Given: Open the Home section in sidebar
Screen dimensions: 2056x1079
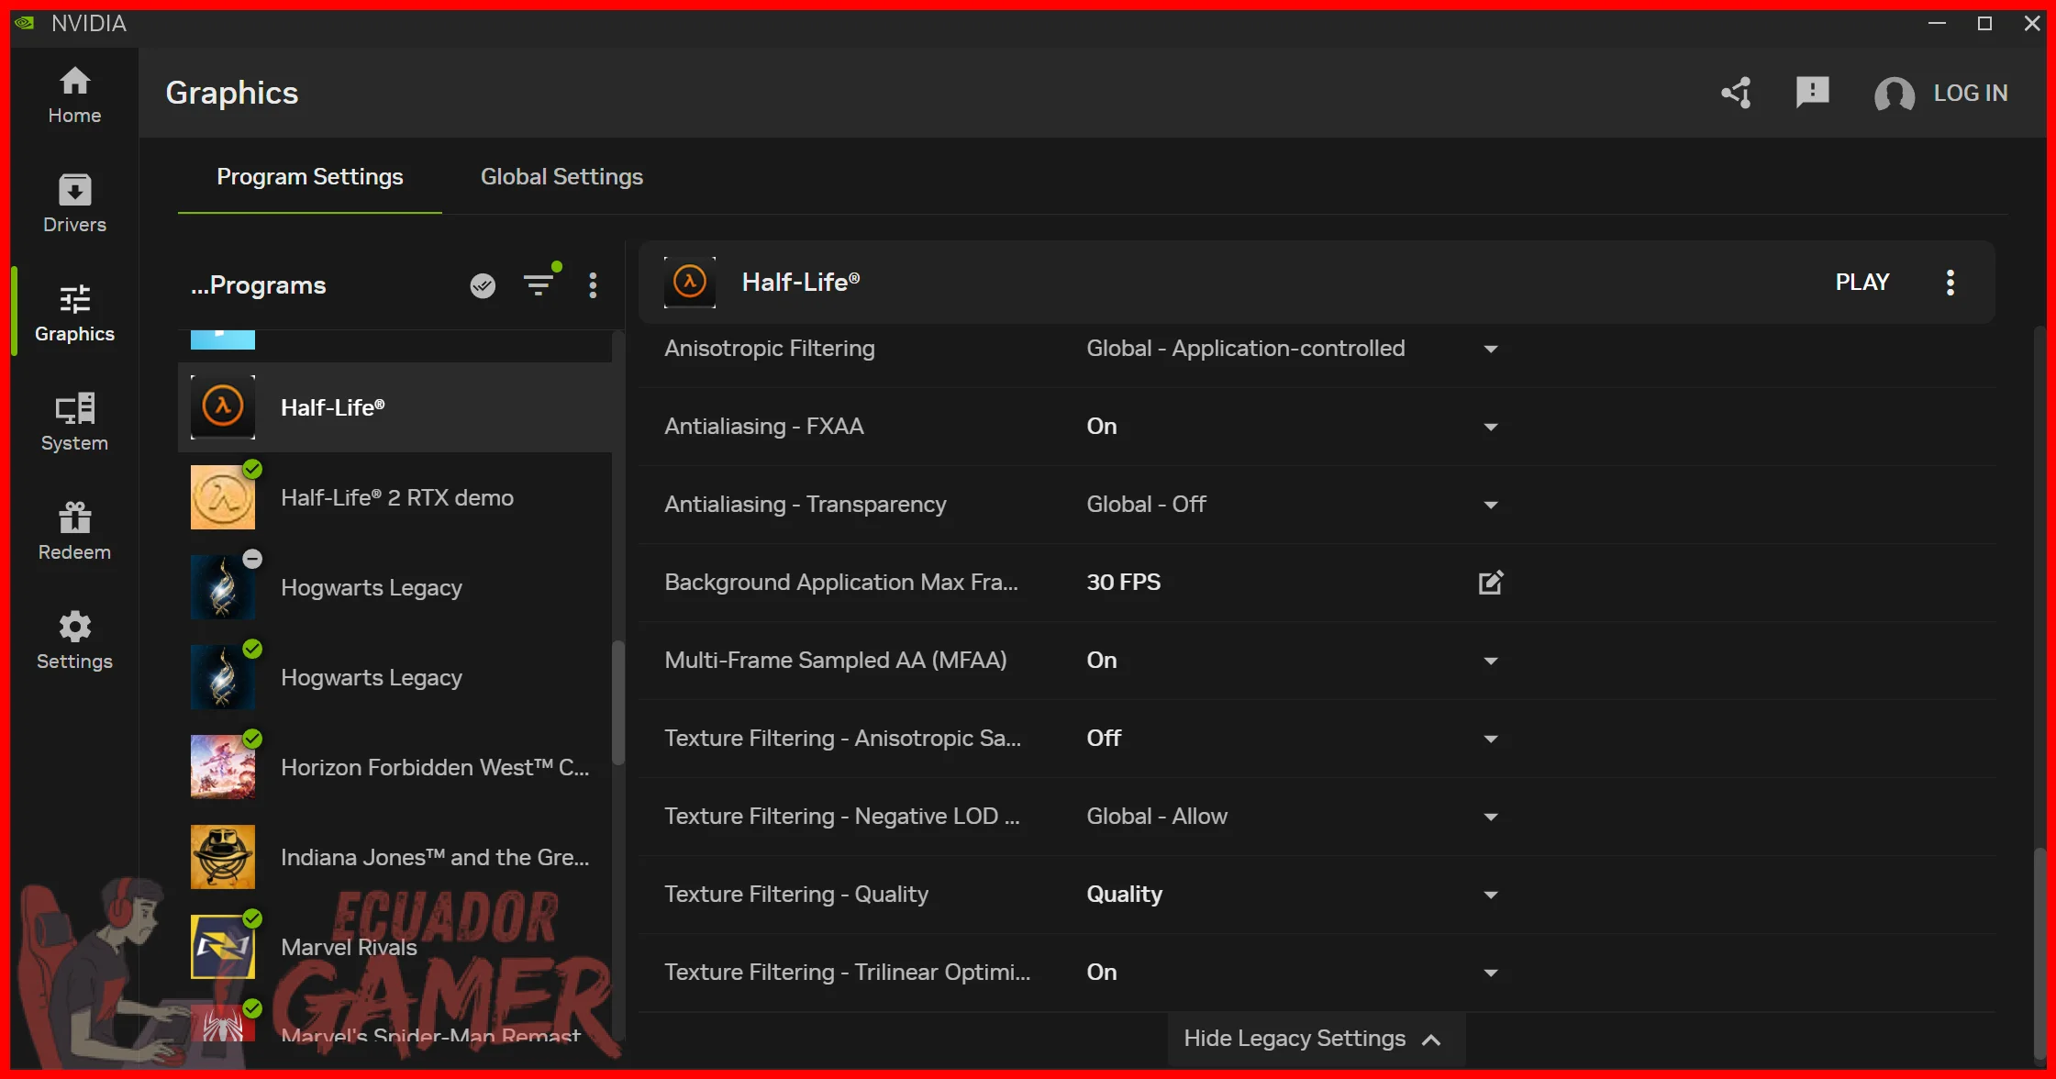Looking at the screenshot, I should pos(74,95).
